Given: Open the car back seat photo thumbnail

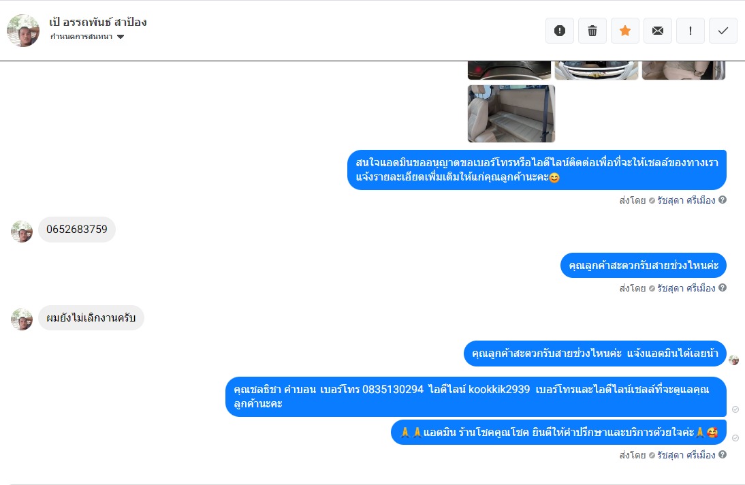Looking at the screenshot, I should (x=511, y=114).
